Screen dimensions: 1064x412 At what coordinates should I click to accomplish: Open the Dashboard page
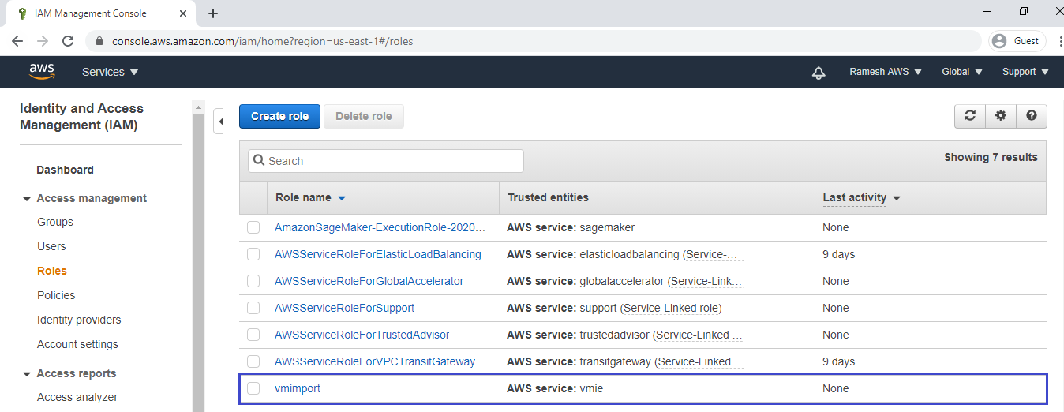[65, 170]
